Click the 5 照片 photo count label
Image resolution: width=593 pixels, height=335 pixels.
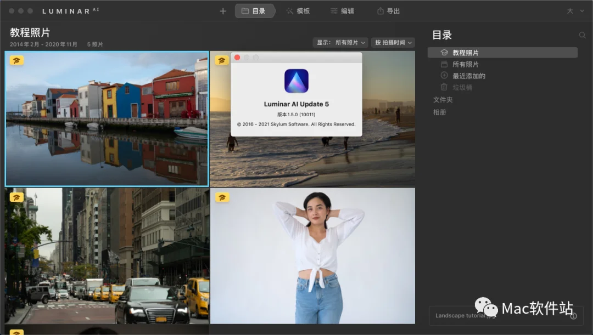click(95, 44)
